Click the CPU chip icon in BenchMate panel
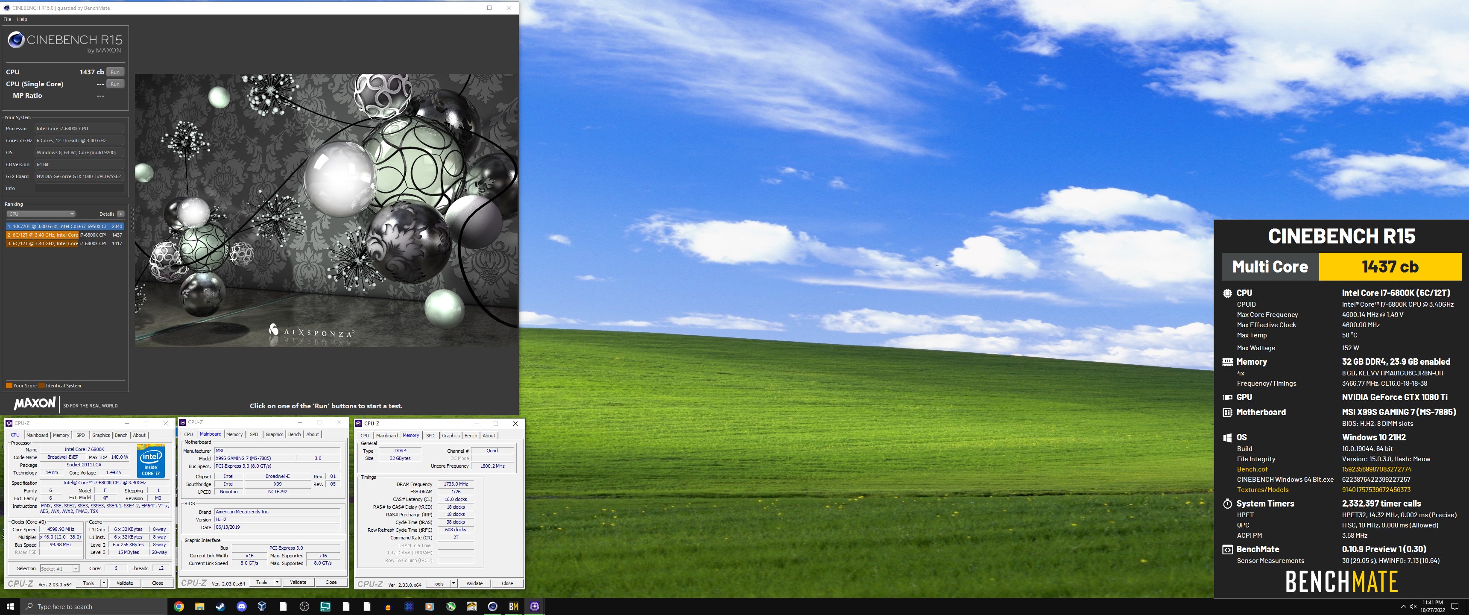The height and width of the screenshot is (615, 1469). pos(1227,293)
